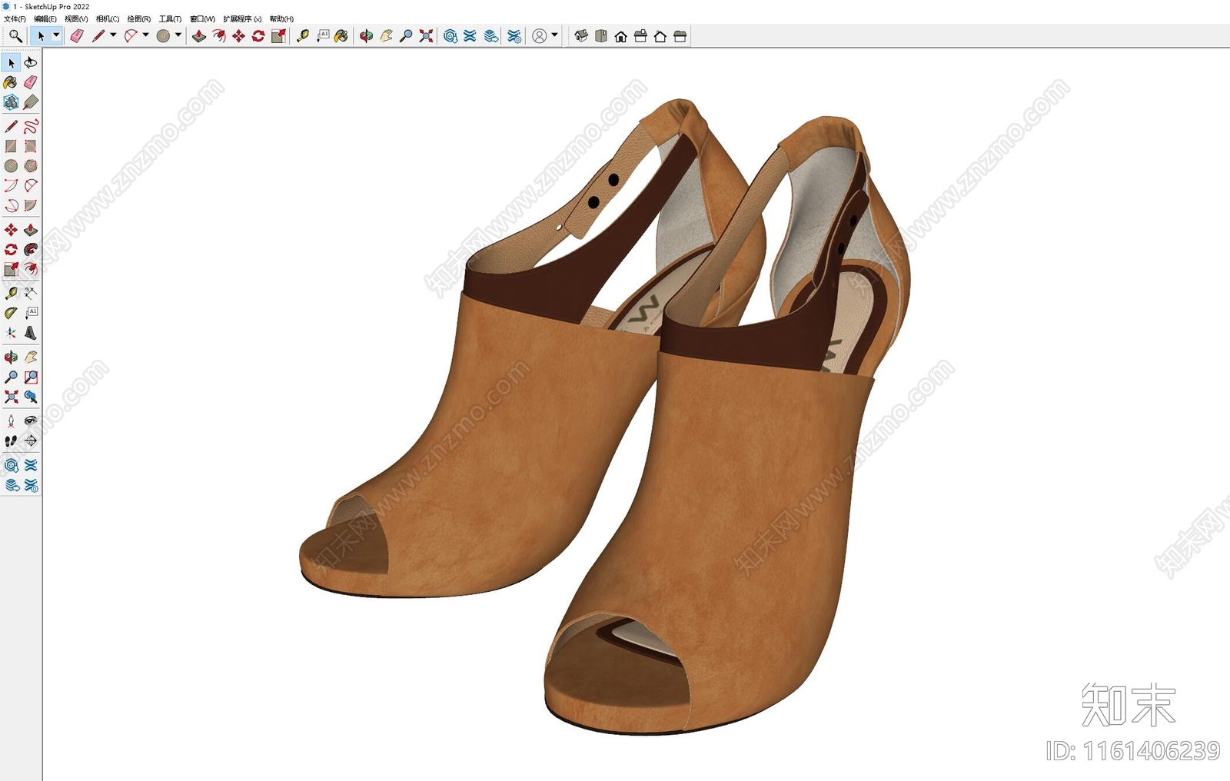Viewport: 1230px width, 781px height.
Task: Activate the Offset tool in the top toolbar
Action: [x=219, y=36]
